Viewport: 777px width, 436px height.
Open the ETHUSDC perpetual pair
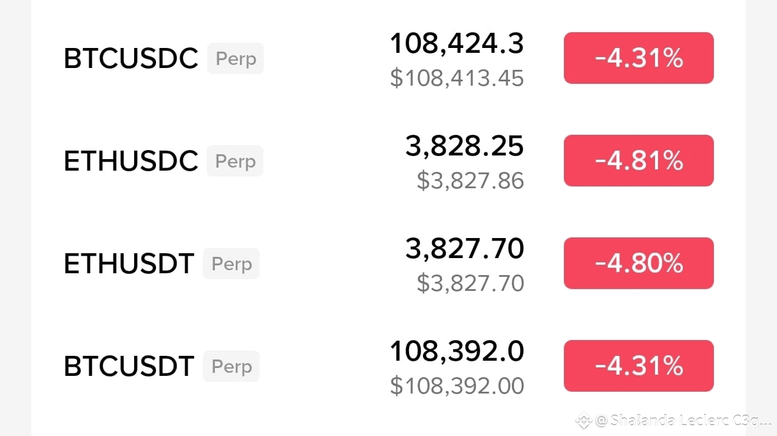coord(131,162)
